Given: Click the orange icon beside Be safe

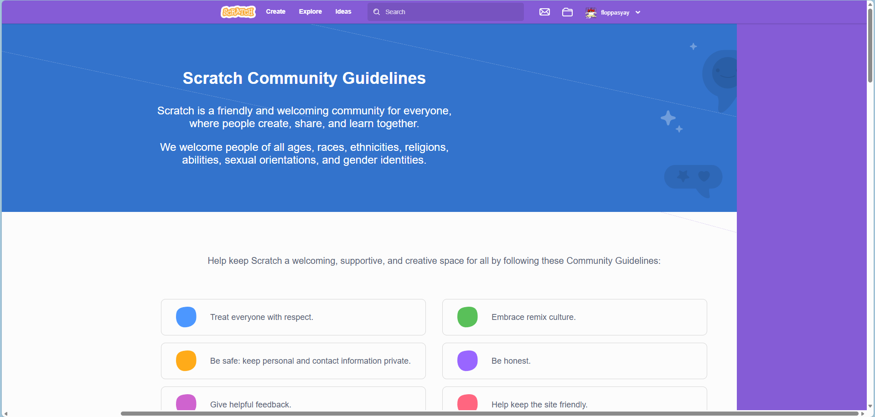Looking at the screenshot, I should [186, 361].
